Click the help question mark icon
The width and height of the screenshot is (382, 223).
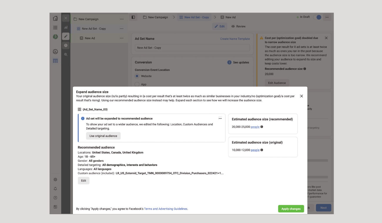tap(55, 198)
